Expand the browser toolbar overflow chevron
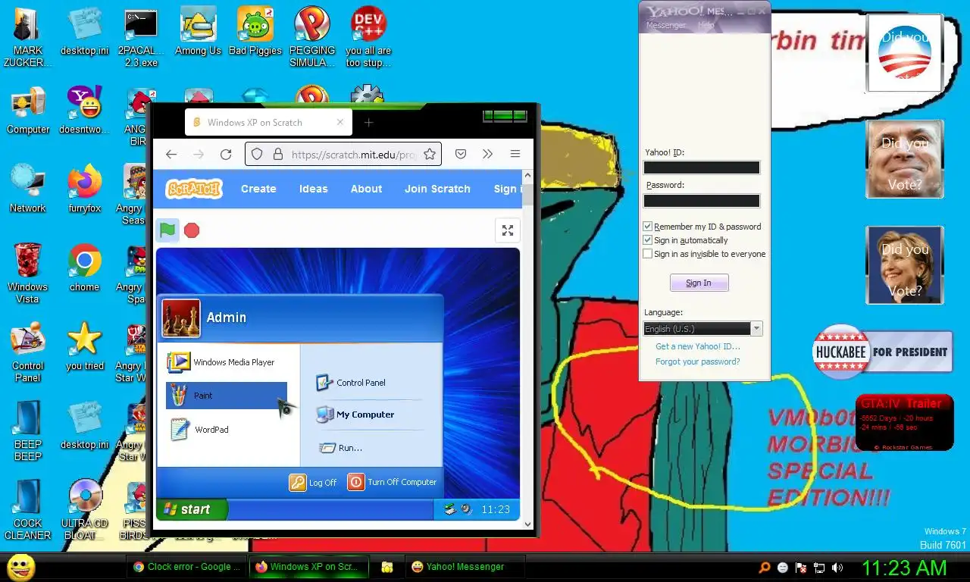 click(487, 154)
